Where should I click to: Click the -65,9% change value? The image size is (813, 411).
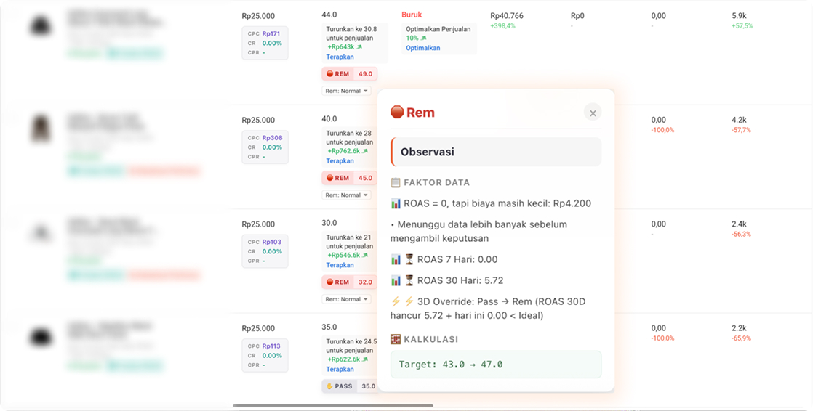coord(742,338)
